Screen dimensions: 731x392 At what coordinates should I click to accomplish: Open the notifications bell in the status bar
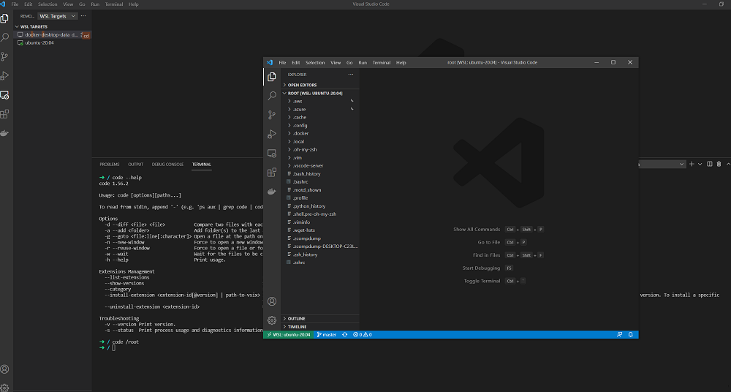631,335
